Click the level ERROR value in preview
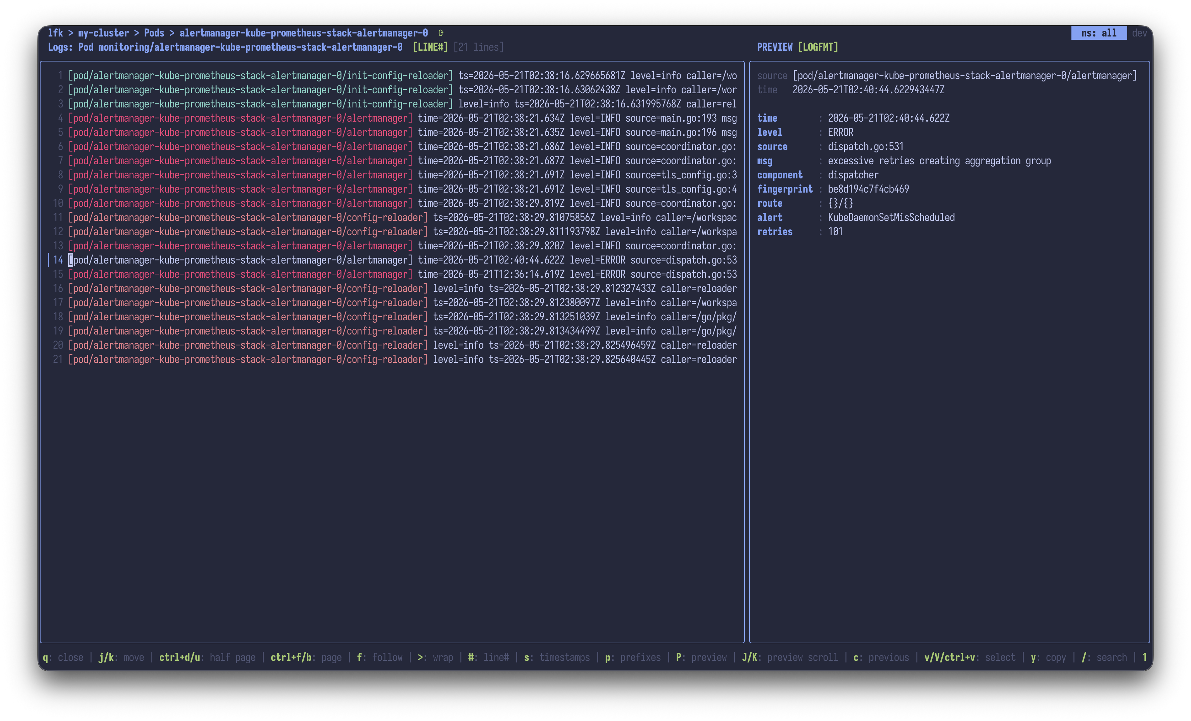 841,132
